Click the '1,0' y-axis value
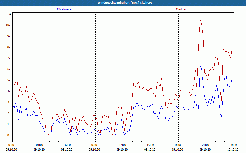This screenshot has height=153, width=246. click(9, 124)
